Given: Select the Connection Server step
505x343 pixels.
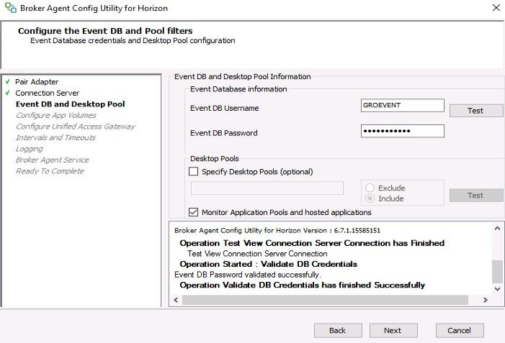Looking at the screenshot, I should point(47,93).
